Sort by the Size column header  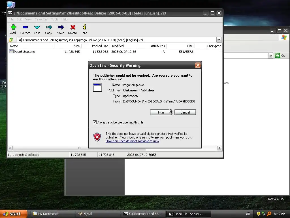click(x=67, y=46)
